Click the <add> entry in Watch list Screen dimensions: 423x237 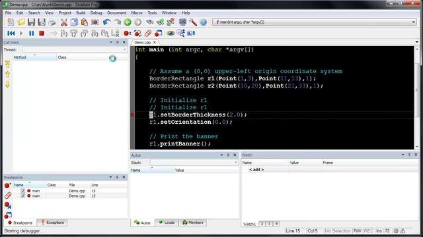tap(256, 170)
